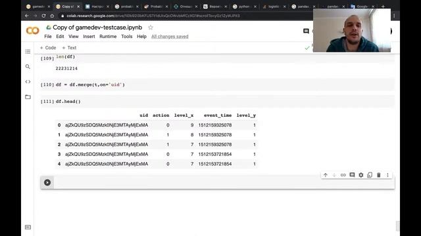Mirror cell in tab icon

[370, 175]
